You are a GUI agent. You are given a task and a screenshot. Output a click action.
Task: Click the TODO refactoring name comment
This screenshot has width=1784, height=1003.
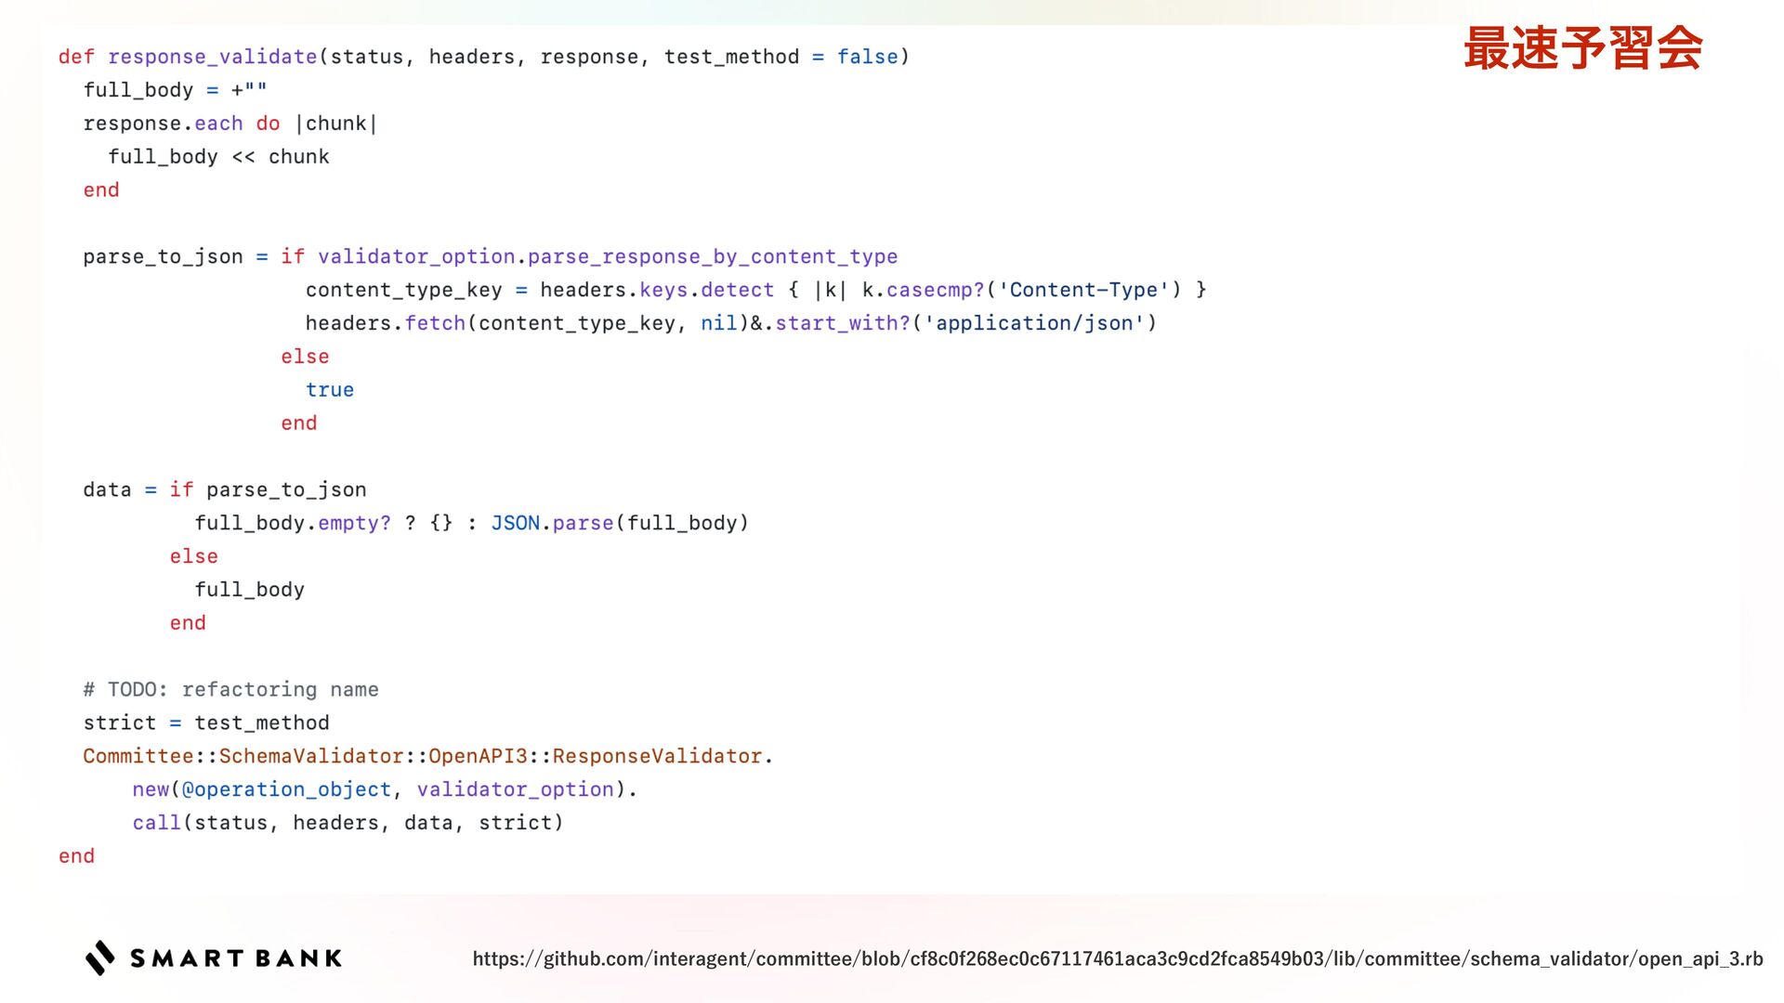pos(230,689)
